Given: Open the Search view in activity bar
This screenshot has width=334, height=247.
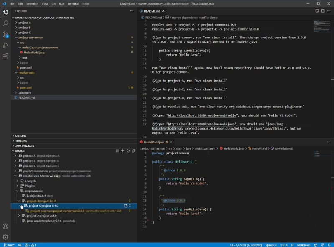Looking at the screenshot, I should pos(5,23).
